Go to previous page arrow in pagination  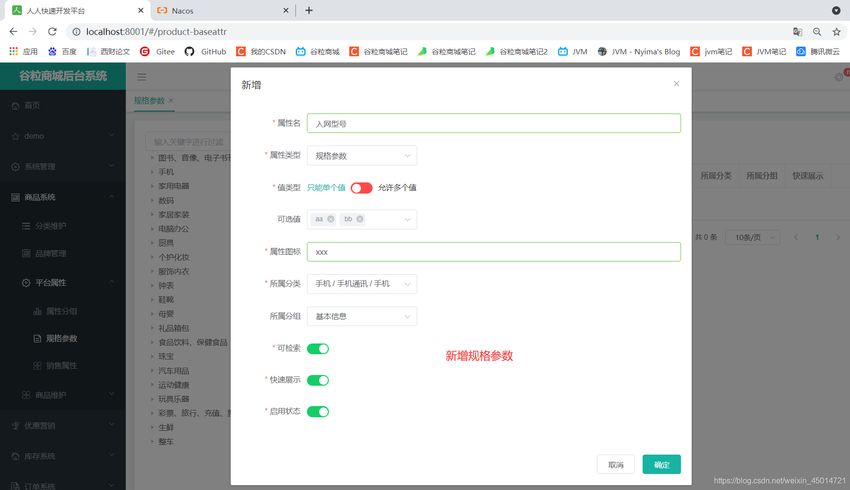coord(796,237)
